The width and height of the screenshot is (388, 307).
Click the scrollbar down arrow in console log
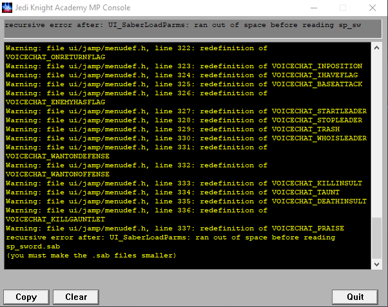click(378, 265)
